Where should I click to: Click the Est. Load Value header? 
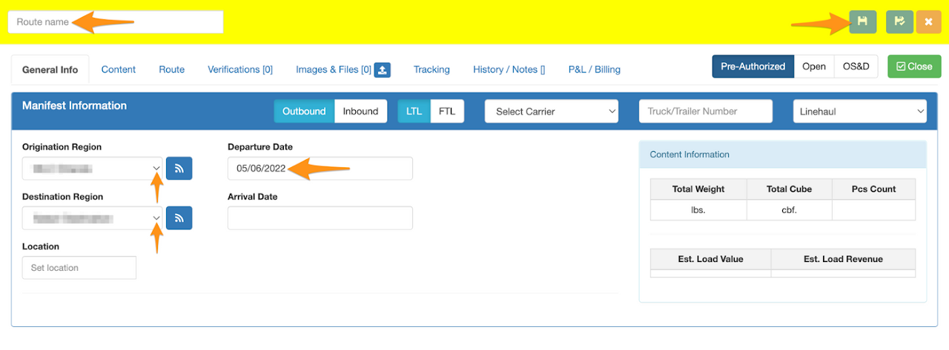(710, 259)
